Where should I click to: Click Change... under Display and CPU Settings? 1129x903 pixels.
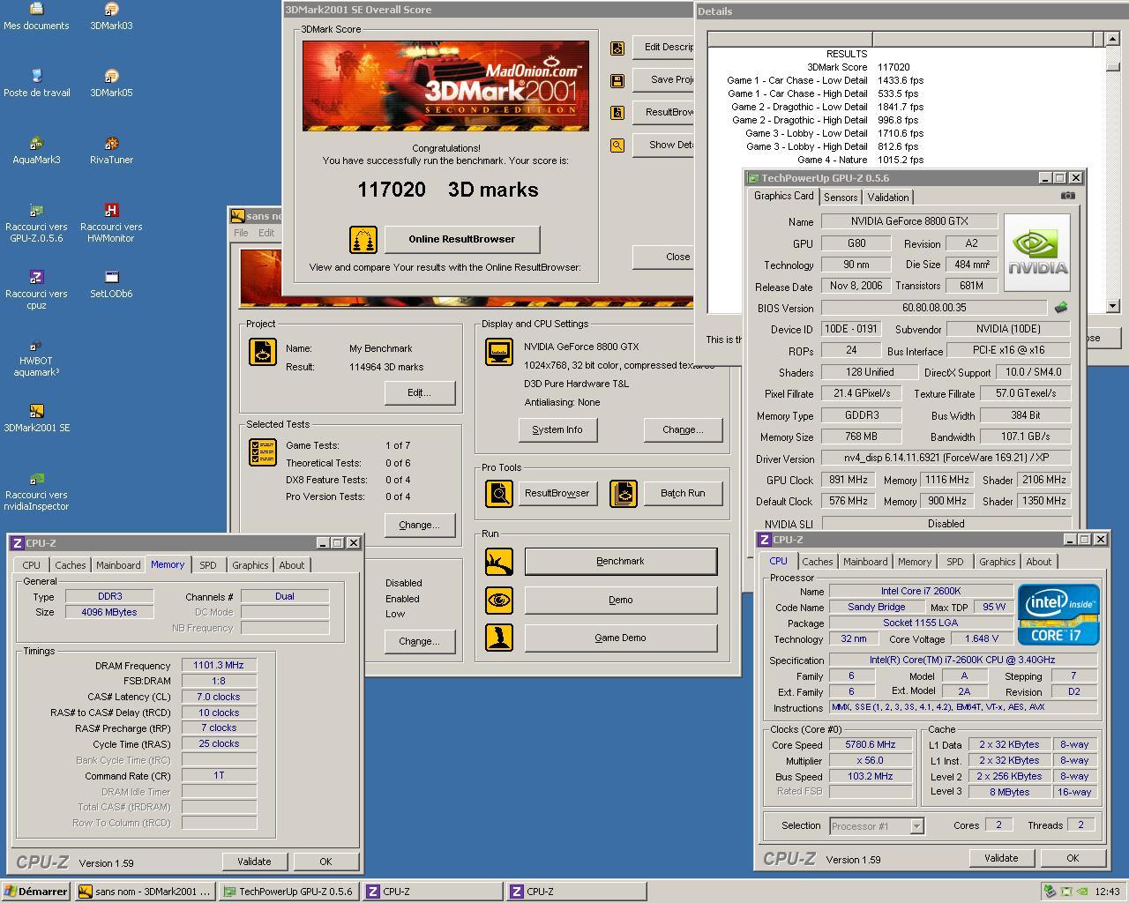pyautogui.click(x=683, y=429)
